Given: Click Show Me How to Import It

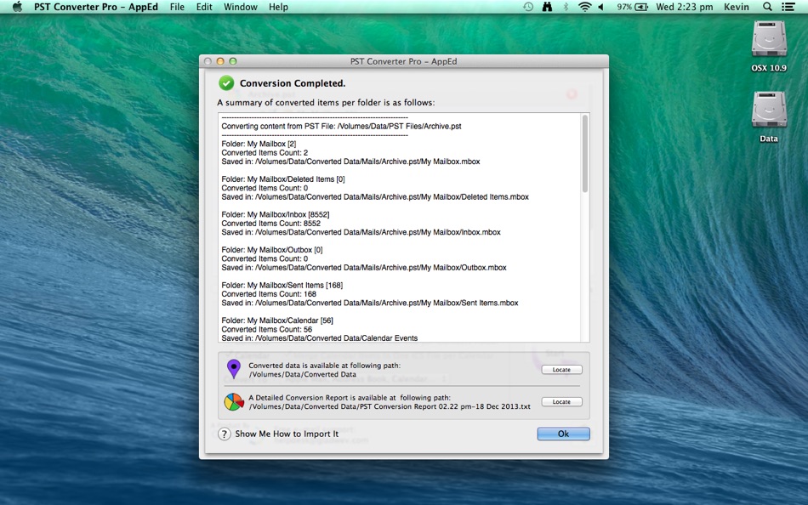Looking at the screenshot, I should (287, 434).
